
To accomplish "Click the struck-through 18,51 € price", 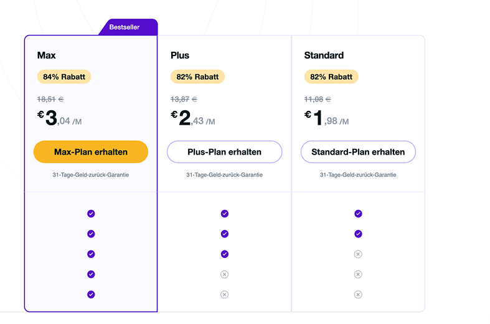I will pyautogui.click(x=50, y=99).
